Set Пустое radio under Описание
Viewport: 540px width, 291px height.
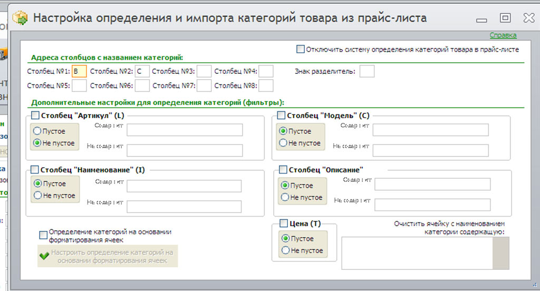[x=285, y=185]
